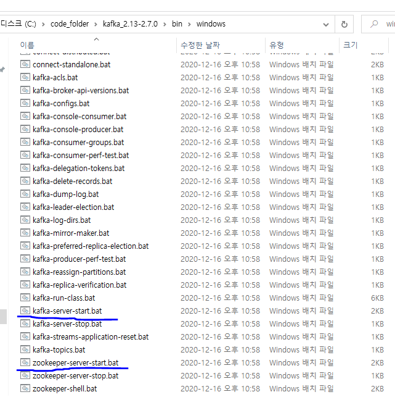Select the file name kafka-run-class.bat
The width and height of the screenshot is (395, 405).
pos(63,298)
